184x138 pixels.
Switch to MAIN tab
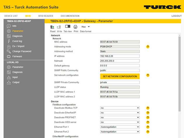point(28,16)
